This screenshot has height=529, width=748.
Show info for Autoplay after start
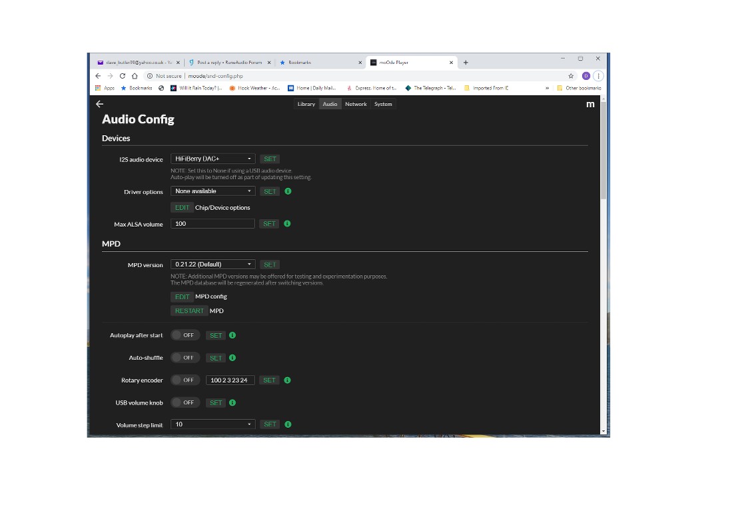pos(232,335)
